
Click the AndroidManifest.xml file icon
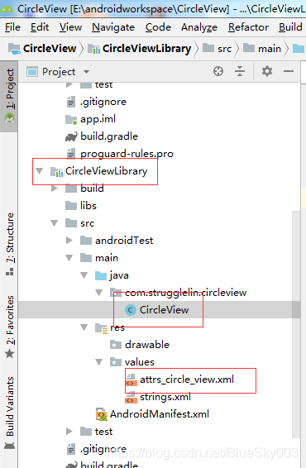(101, 414)
